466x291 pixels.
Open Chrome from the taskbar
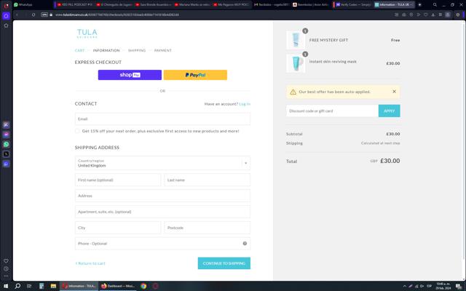(143, 286)
